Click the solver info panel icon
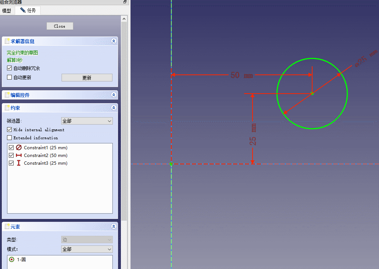This screenshot has height=269, width=379. click(x=7, y=41)
